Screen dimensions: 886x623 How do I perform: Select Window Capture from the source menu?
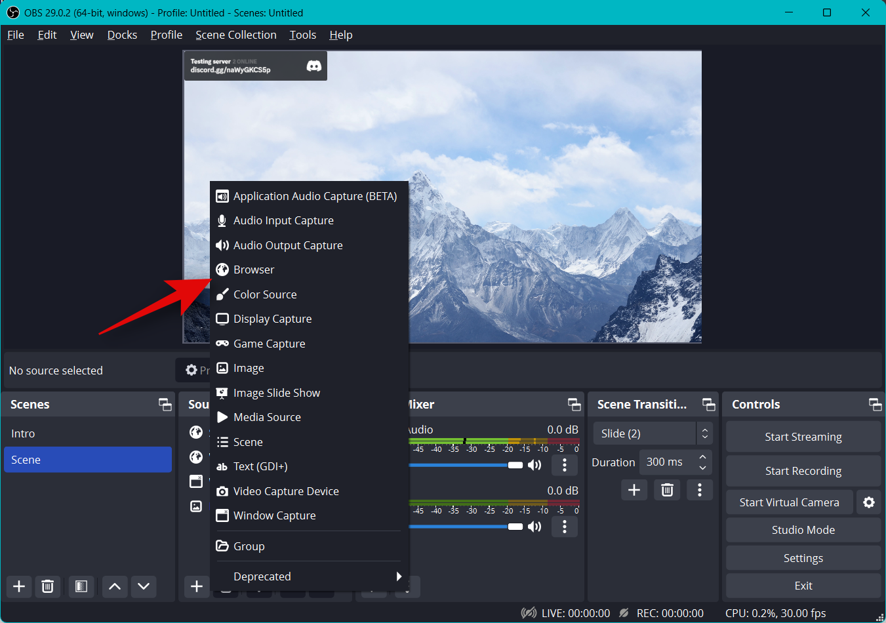(x=309, y=515)
